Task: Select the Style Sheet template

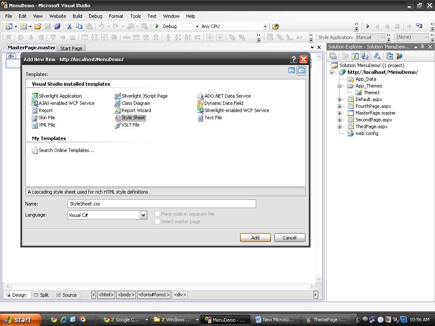Action: [130, 118]
